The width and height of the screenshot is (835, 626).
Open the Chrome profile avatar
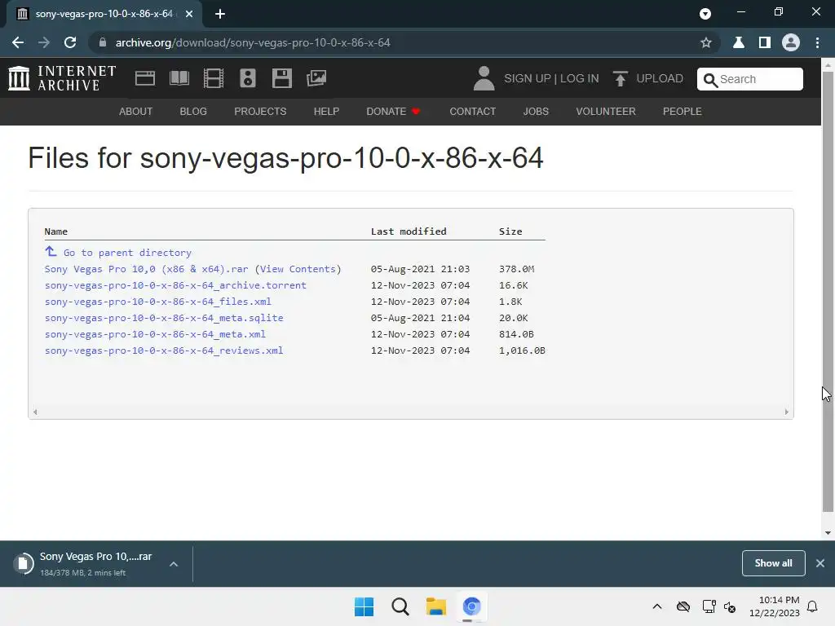791,42
